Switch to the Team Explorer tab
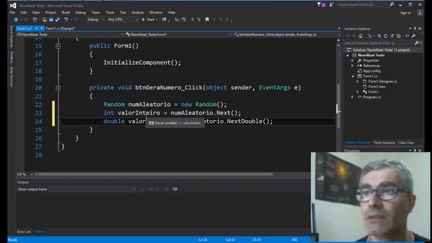432x243 pixels. pyautogui.click(x=384, y=142)
